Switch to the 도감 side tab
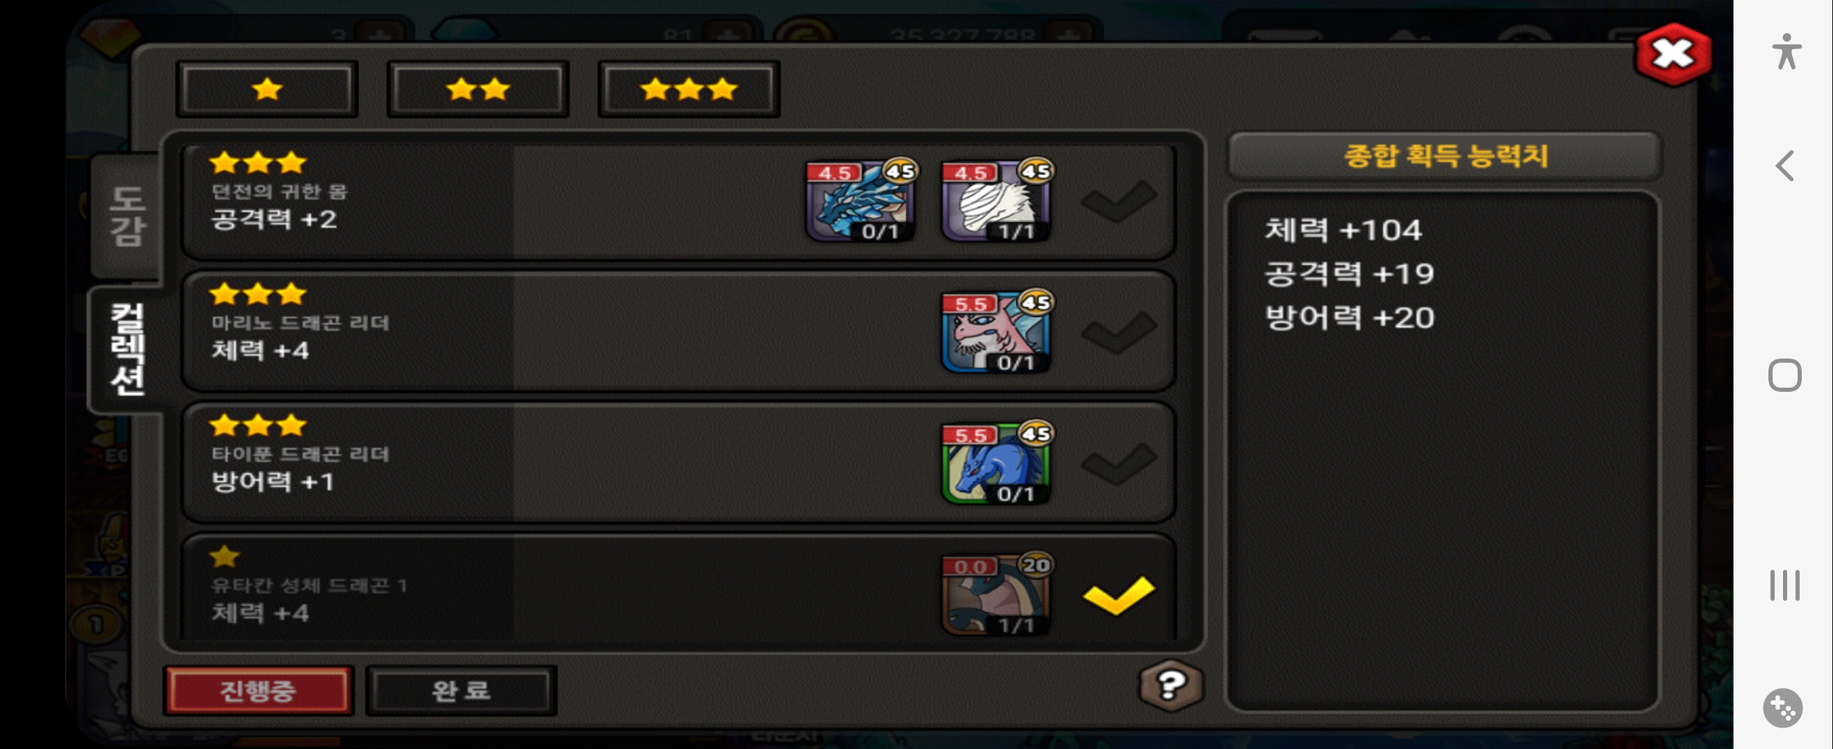This screenshot has width=1833, height=749. [126, 216]
